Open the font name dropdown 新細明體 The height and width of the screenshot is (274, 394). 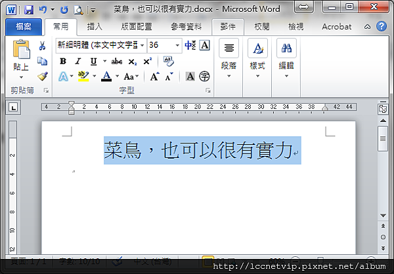[x=142, y=45]
